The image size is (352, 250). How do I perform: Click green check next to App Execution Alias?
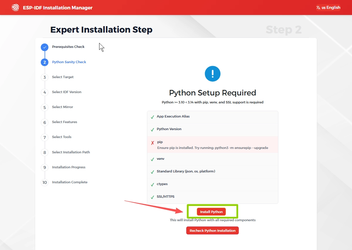[x=153, y=117]
